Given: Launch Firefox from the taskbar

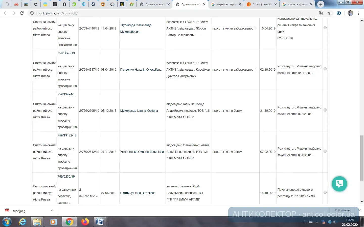Looking at the screenshot, I should [85, 222].
